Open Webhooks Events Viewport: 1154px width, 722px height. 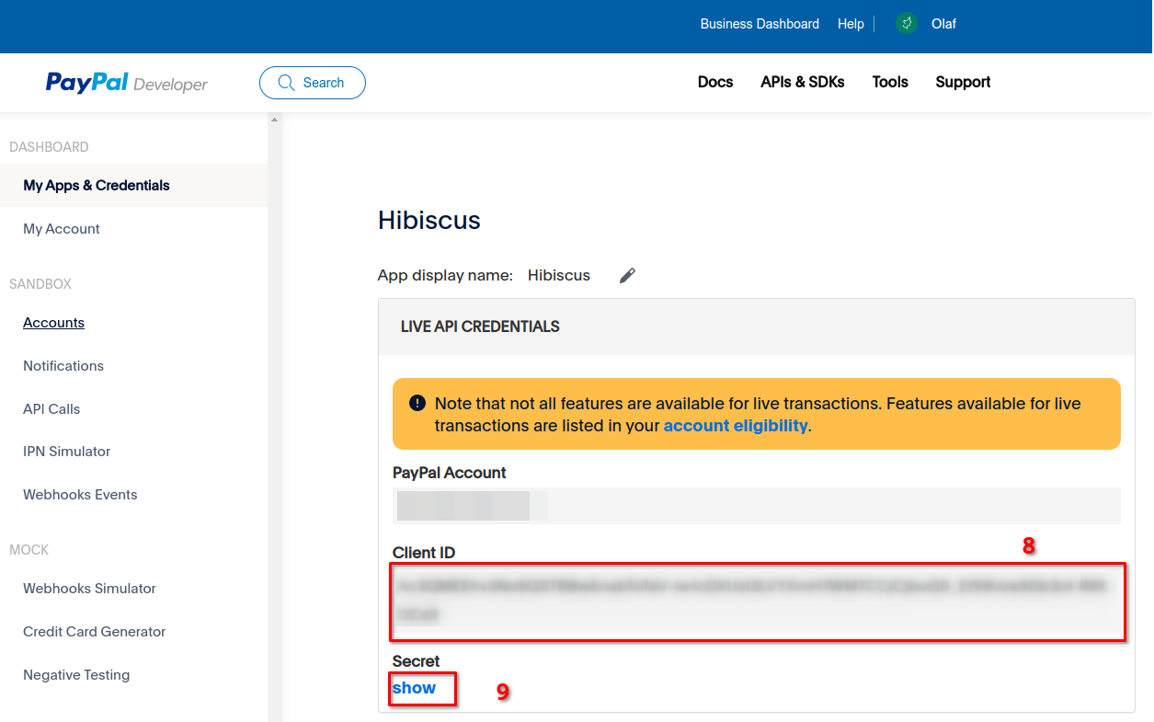80,495
